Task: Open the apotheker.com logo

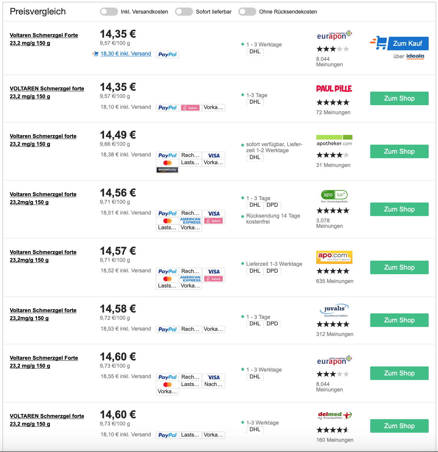Action: [334, 141]
